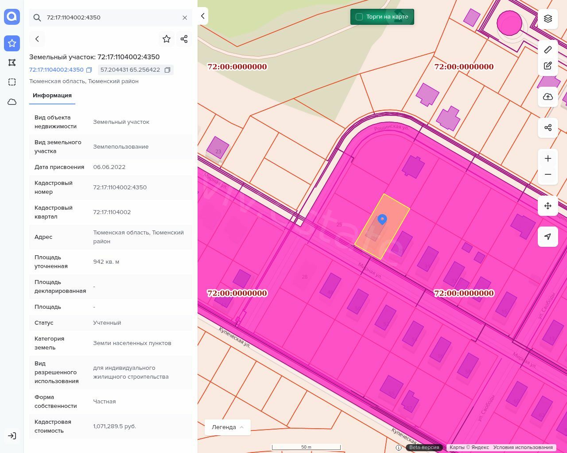
Task: Open the map layers panel
Action: 548,19
